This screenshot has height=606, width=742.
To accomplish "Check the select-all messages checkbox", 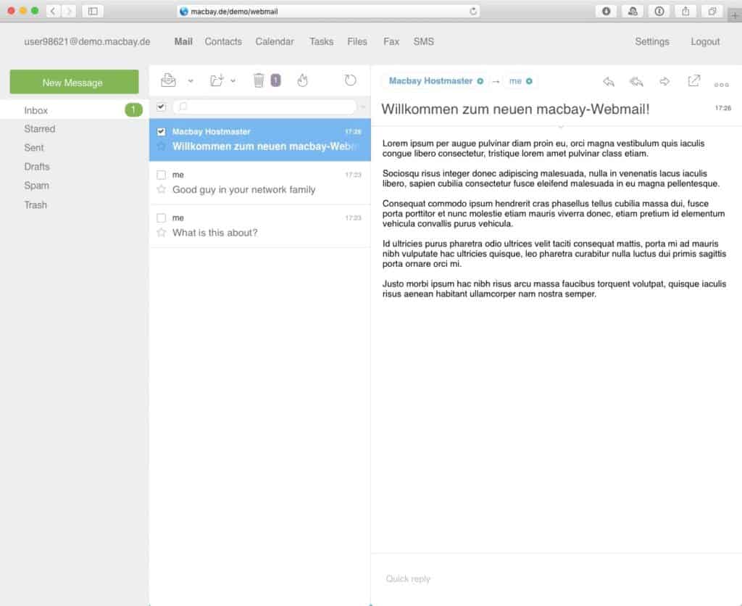I will pos(161,106).
